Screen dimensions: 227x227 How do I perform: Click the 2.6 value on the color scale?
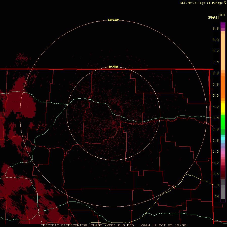[216, 129]
